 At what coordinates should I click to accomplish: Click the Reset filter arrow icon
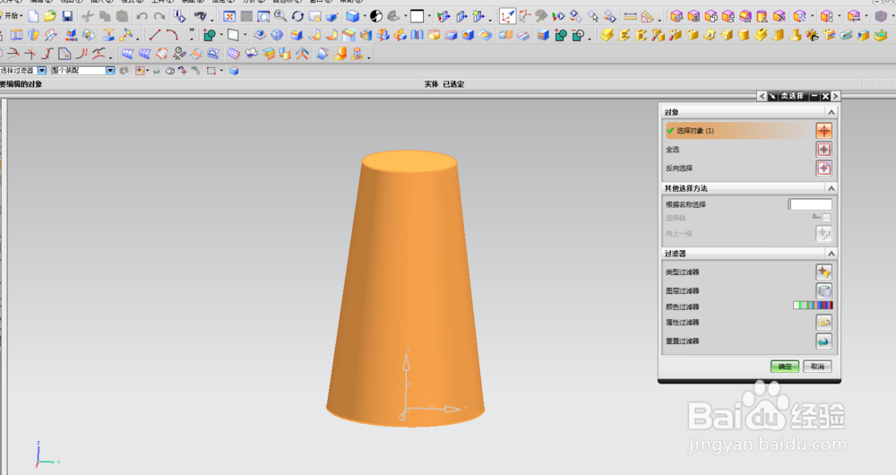coord(823,341)
